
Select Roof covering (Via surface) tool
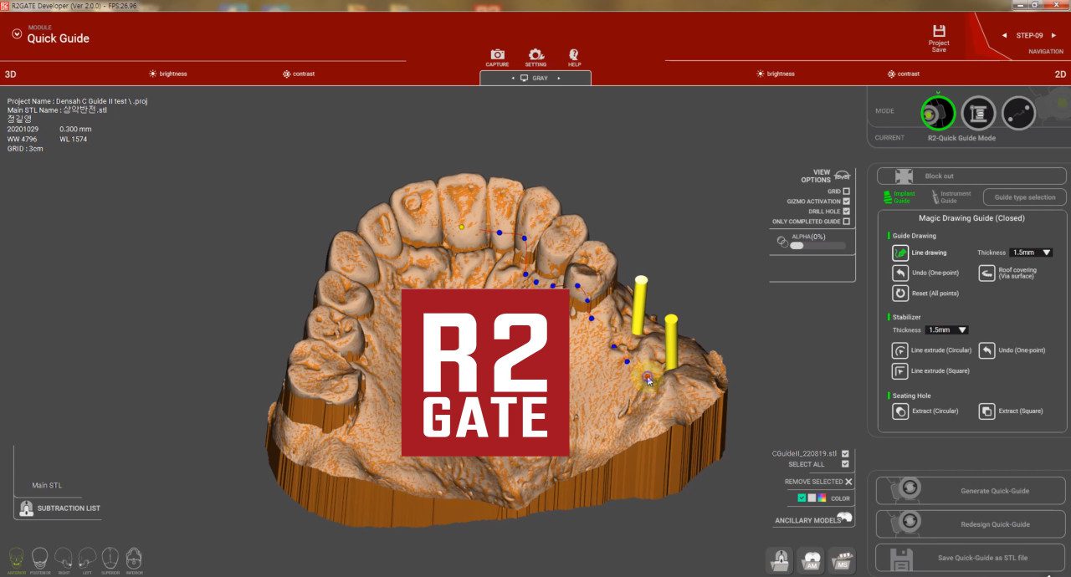tap(987, 273)
